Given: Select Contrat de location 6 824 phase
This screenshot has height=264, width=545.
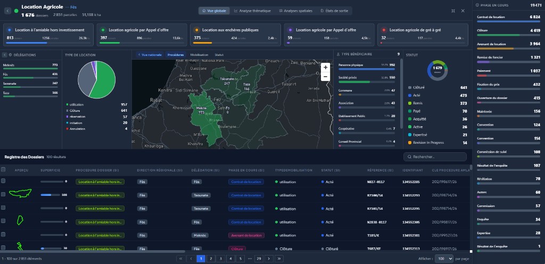Looking at the screenshot, I should pos(508,19).
